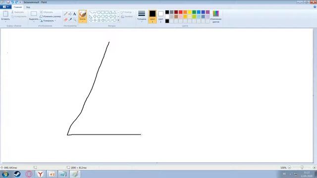
Task: Open the shape Outline (Контур) dropdown
Action: click(127, 12)
